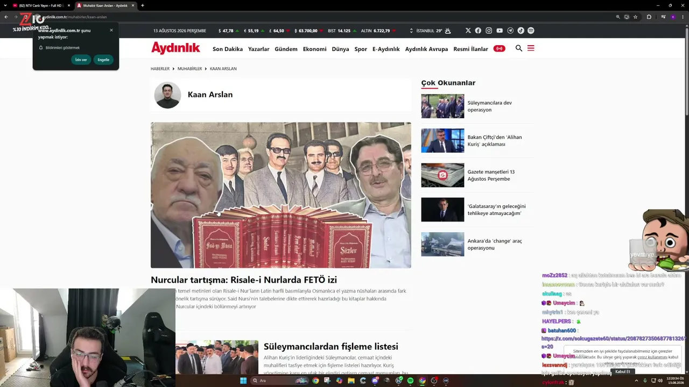Open the Yazarlar menu item
The image size is (689, 387).
pos(259,49)
